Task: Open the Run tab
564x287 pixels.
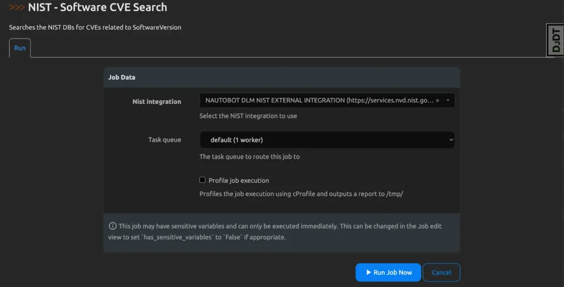Action: pos(20,48)
